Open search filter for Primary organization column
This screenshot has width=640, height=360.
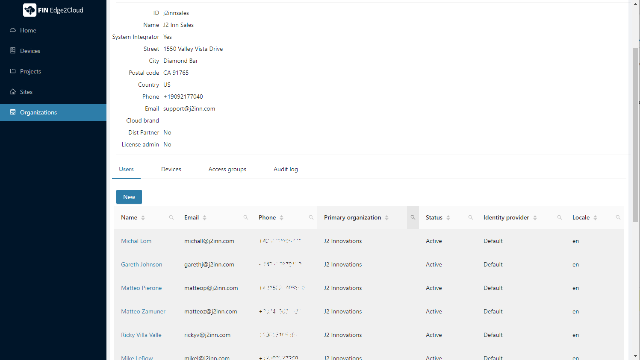[413, 217]
